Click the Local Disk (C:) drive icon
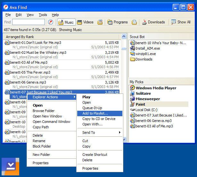Screen dimensions: 197x177 pos(132,110)
